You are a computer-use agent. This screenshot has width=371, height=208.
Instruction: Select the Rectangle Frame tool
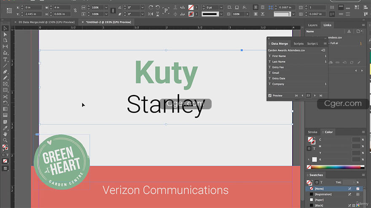tap(5, 84)
